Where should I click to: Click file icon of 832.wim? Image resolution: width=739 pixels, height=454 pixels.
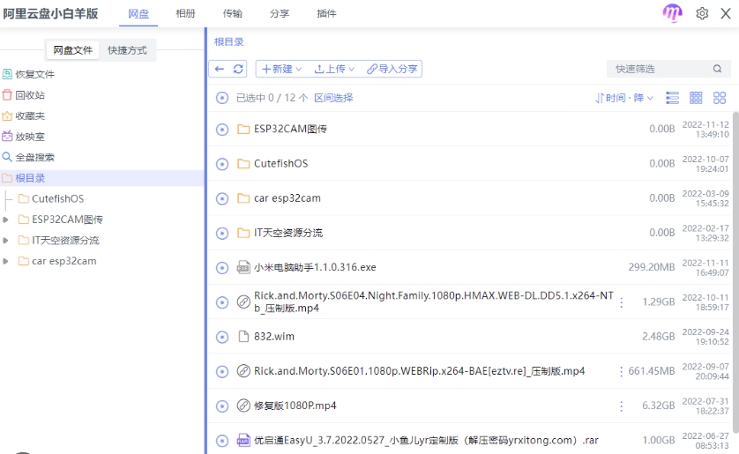243,337
